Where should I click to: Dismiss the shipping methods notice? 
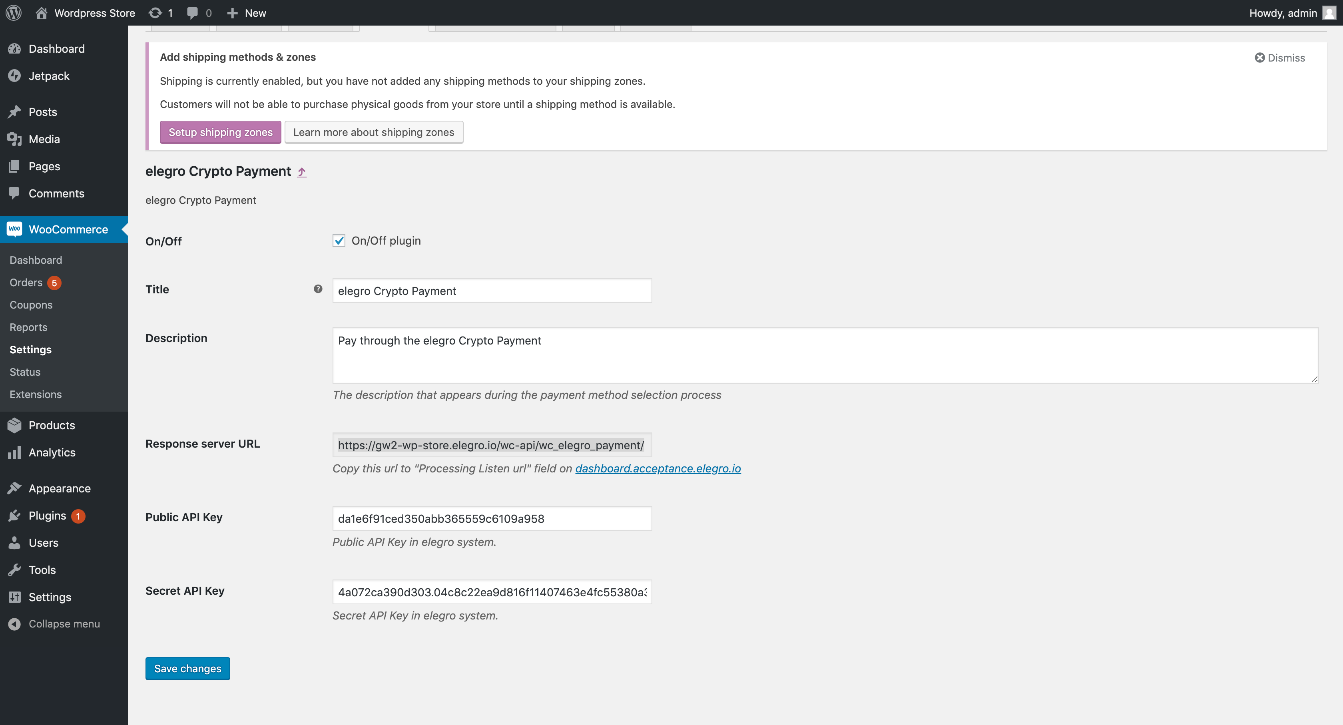1280,58
